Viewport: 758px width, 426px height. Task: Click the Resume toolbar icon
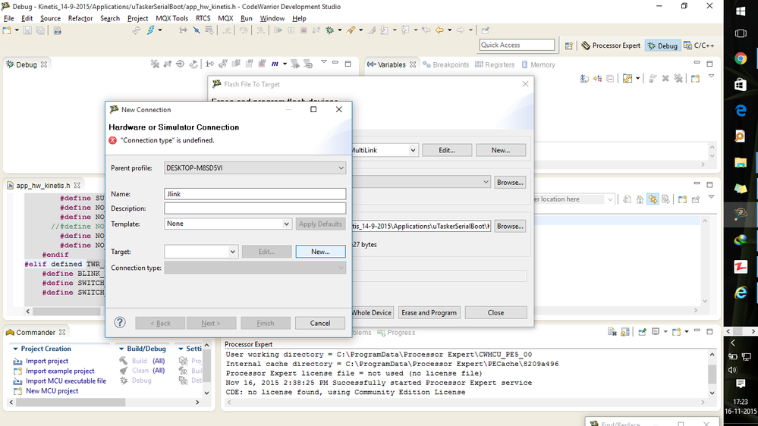pyautogui.click(x=278, y=30)
